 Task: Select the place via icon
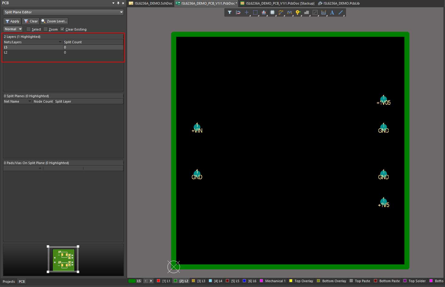(298, 12)
